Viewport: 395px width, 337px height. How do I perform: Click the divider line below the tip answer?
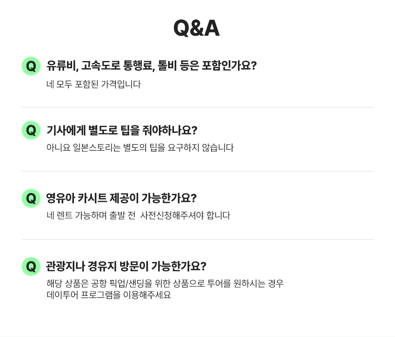coord(197,172)
